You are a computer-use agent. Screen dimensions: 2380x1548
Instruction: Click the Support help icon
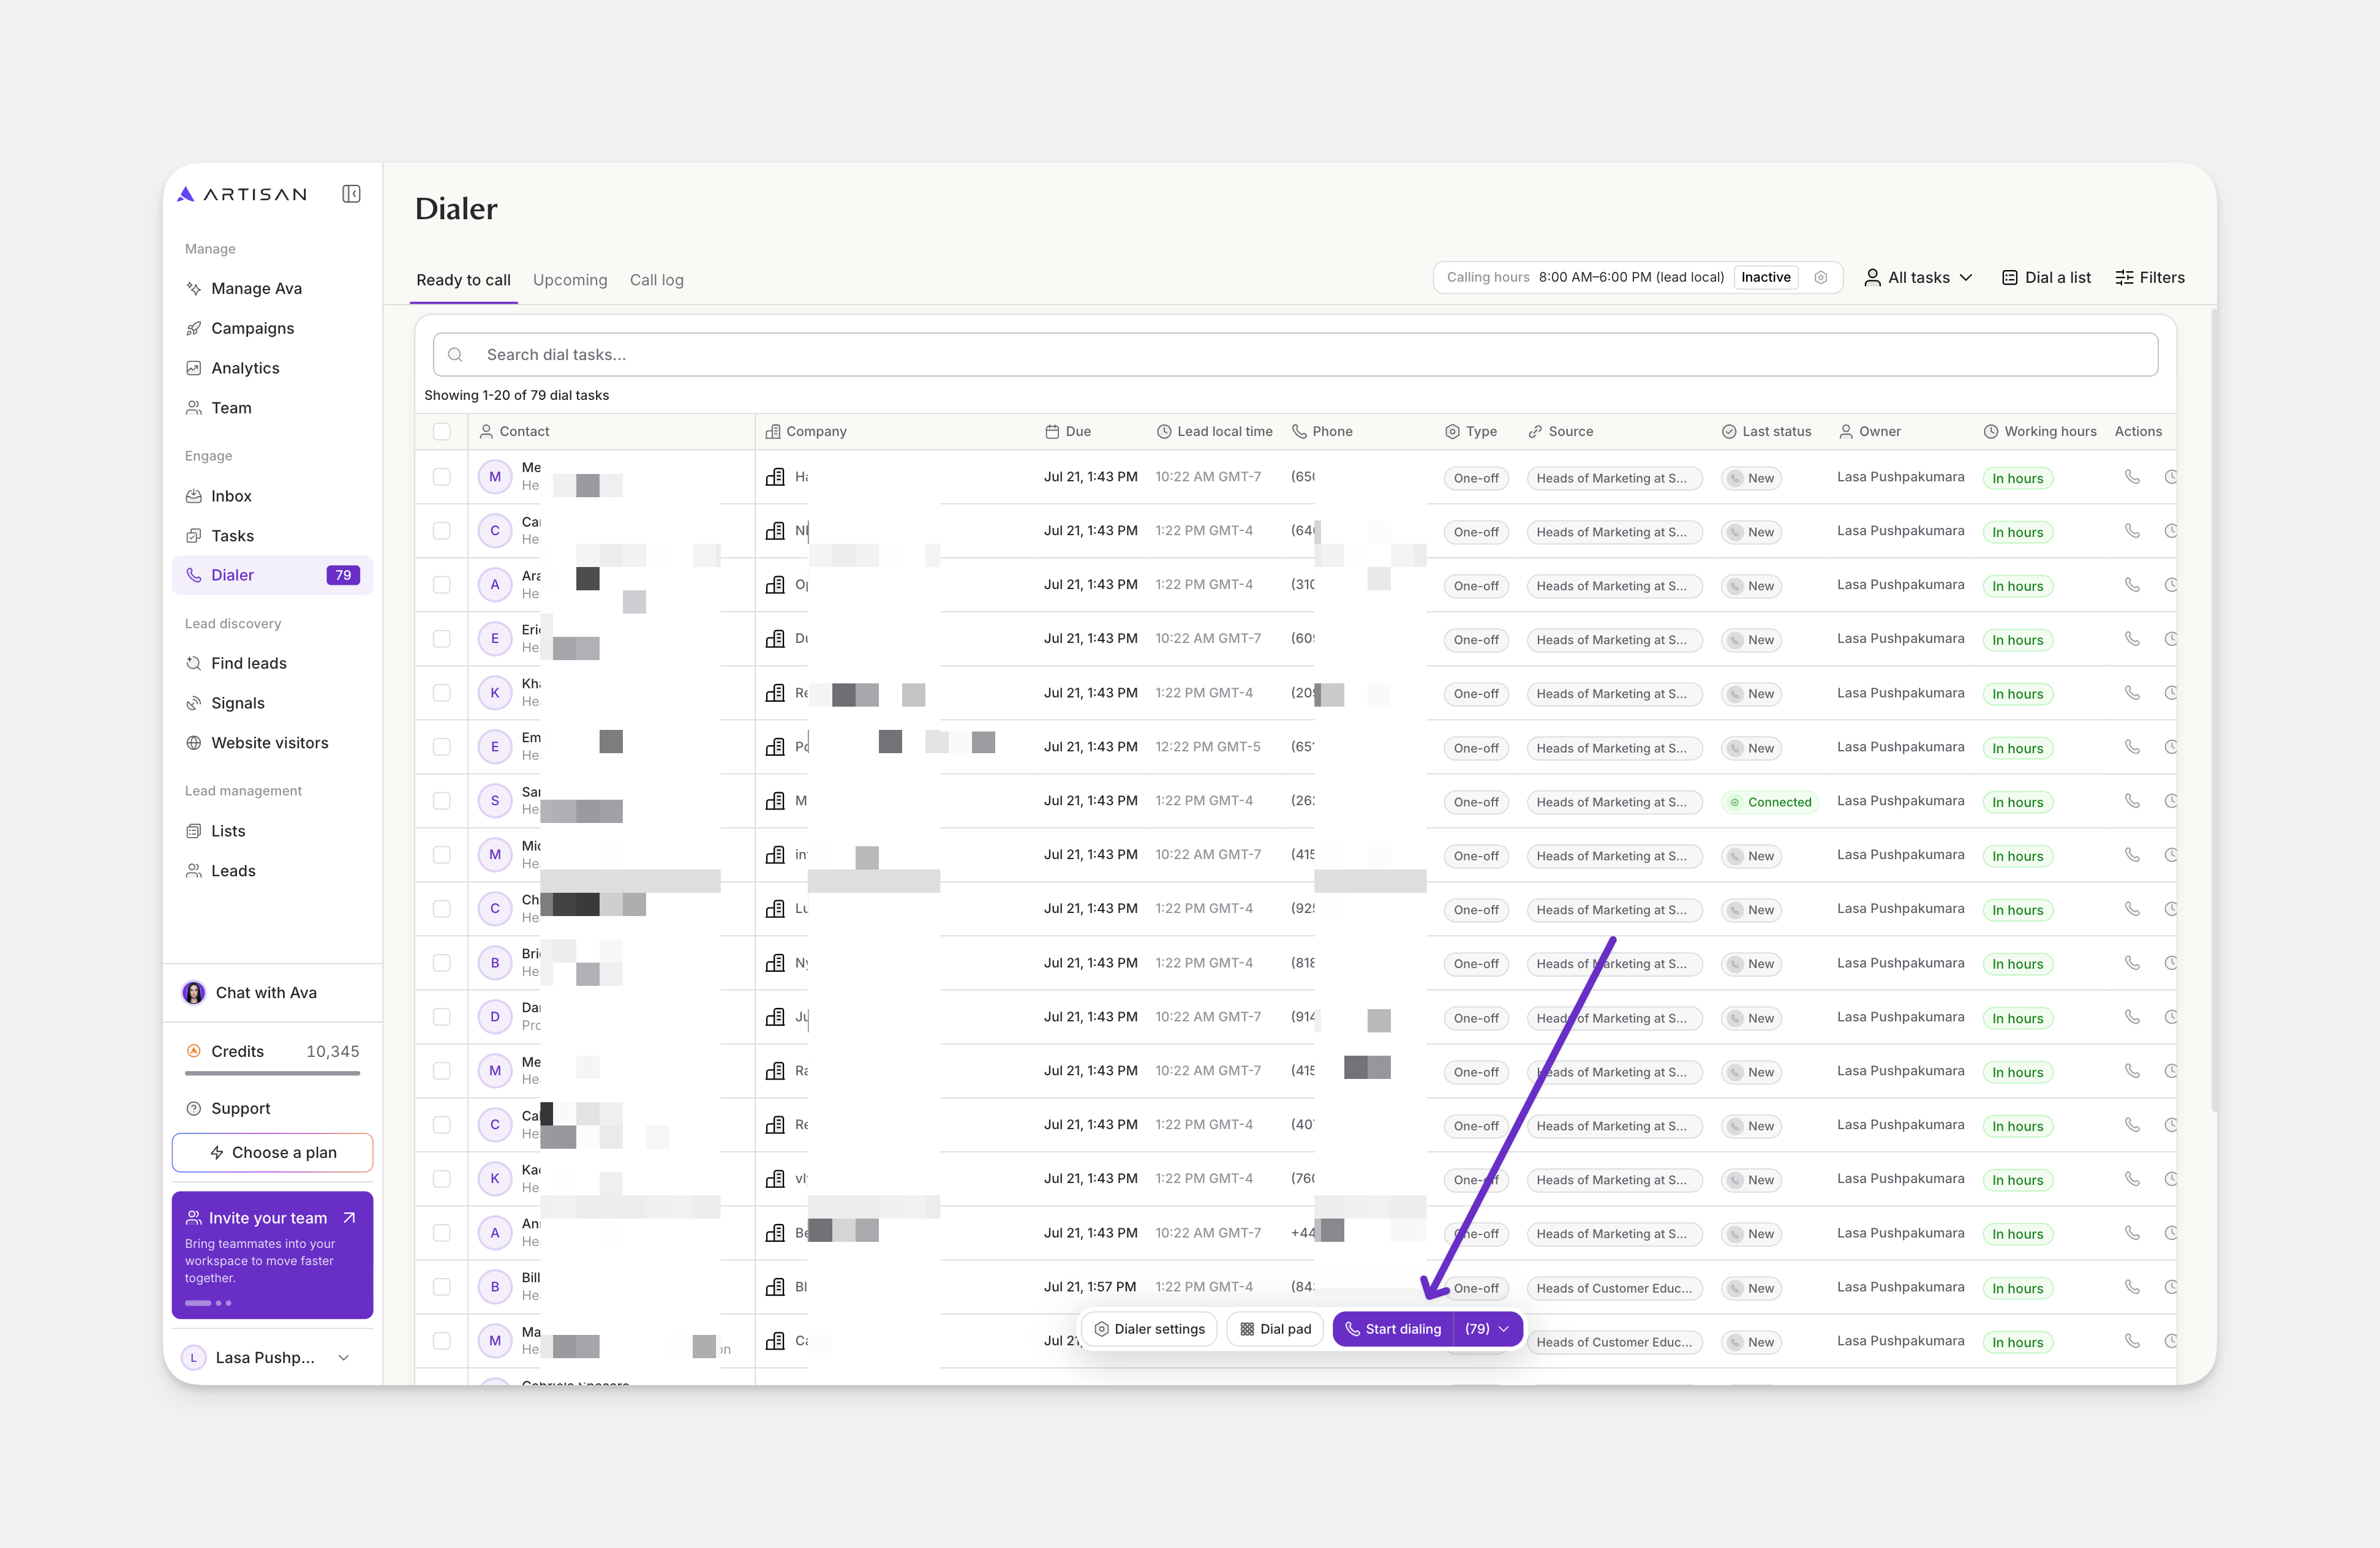(x=194, y=1109)
